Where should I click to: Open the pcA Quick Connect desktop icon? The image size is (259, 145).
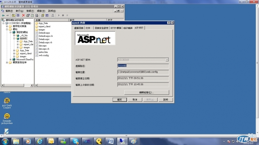point(7,103)
